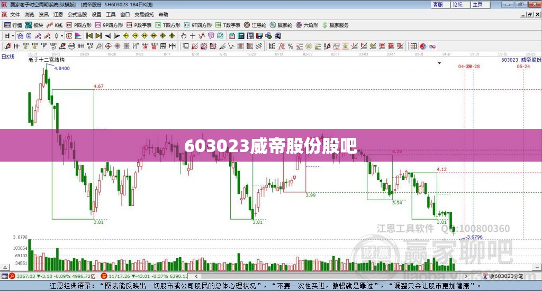Open the 9T四方形 tool

(x=198, y=25)
